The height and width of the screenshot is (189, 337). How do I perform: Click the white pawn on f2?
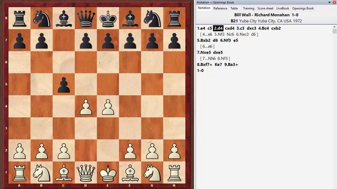pyautogui.click(x=130, y=151)
